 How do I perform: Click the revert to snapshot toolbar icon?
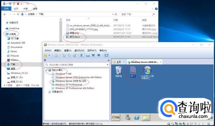pyautogui.click(x=69, y=55)
